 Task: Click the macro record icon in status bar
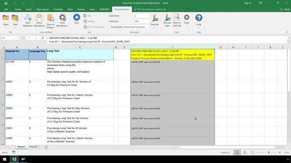(14, 152)
